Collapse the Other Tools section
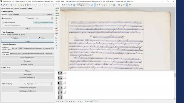Screen dimensions: 184x103 [1, 68]
